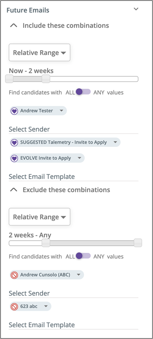Click the 2 weeks handle on Include slider
This screenshot has height=339, width=153.
46,79
